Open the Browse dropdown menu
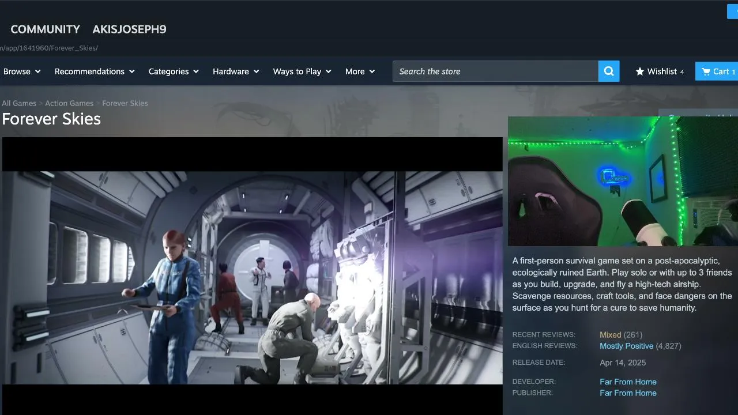The width and height of the screenshot is (738, 415). 22,71
